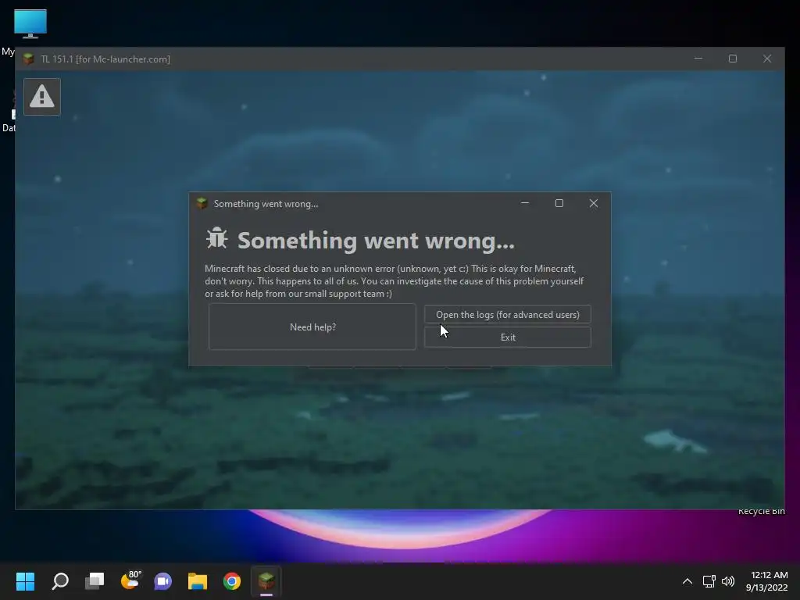Maximize the TL 151.1 launcher window

tap(733, 59)
